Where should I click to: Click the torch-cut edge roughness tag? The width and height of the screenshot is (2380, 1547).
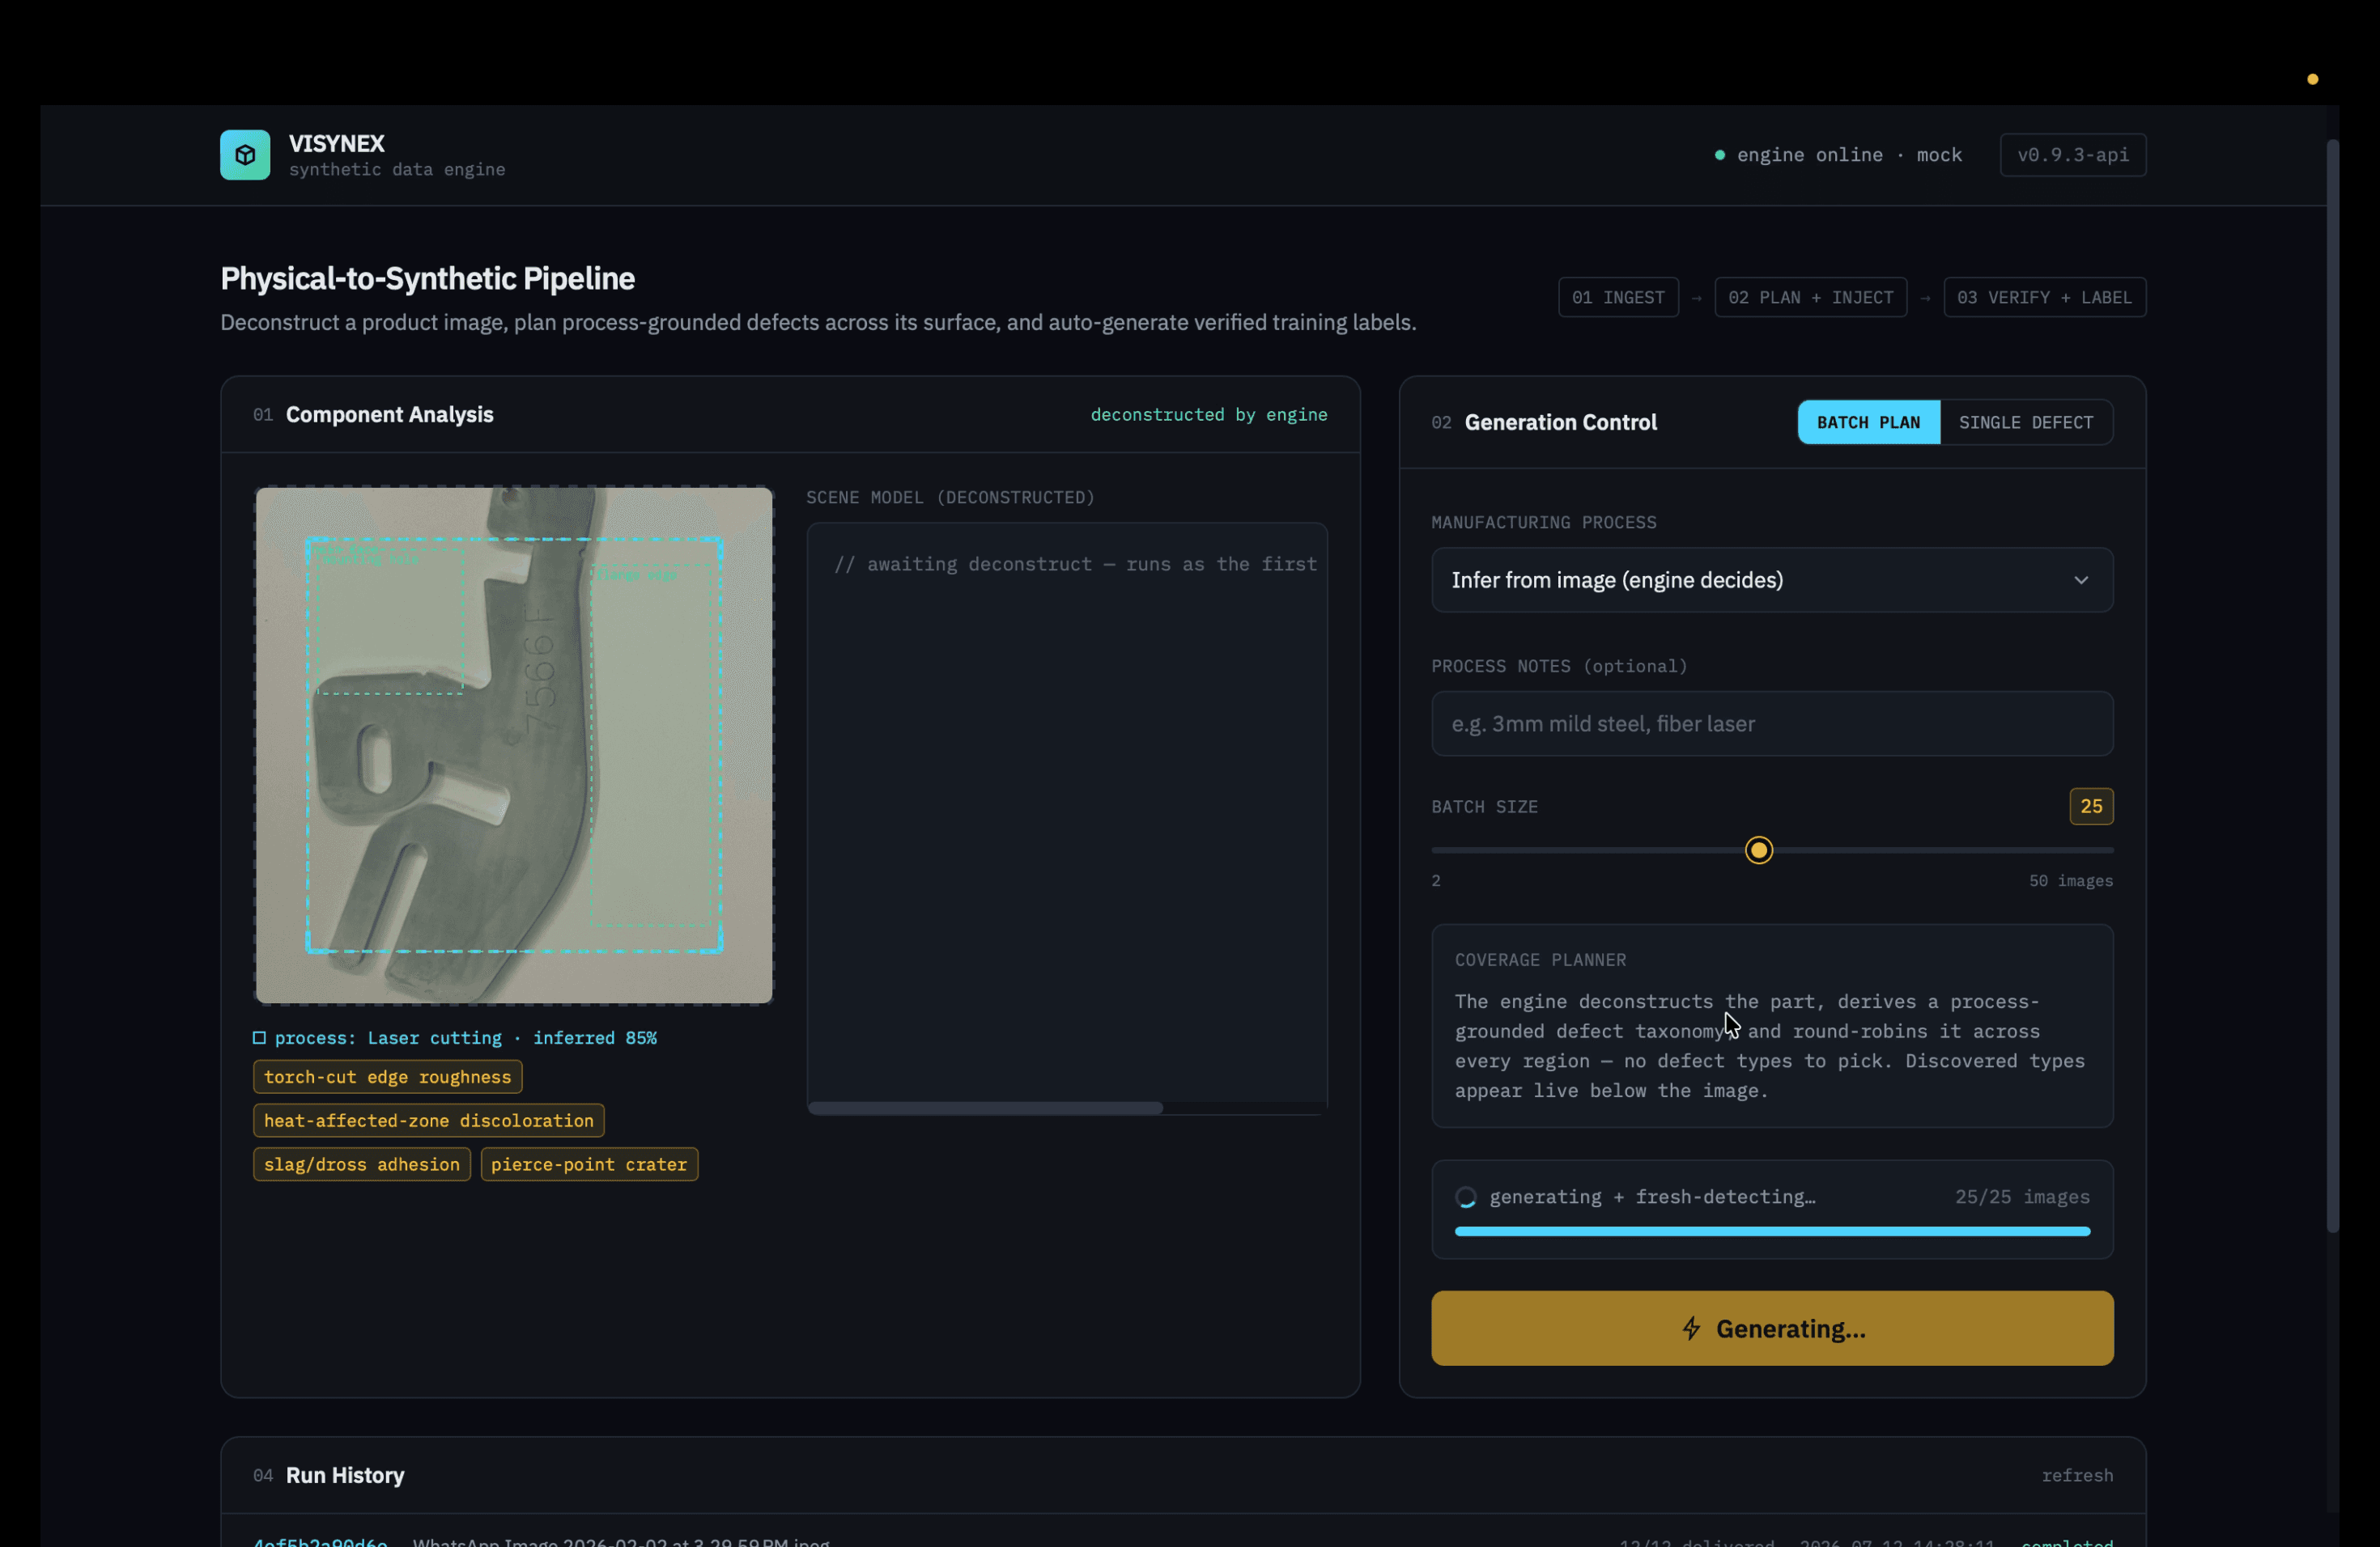387,1077
